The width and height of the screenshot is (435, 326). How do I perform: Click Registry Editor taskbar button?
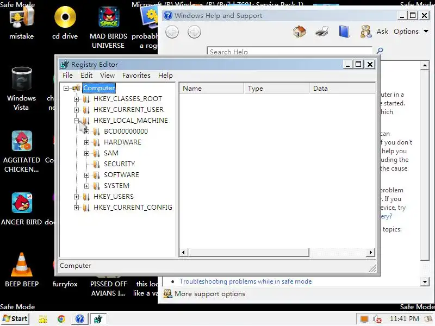[x=98, y=319]
